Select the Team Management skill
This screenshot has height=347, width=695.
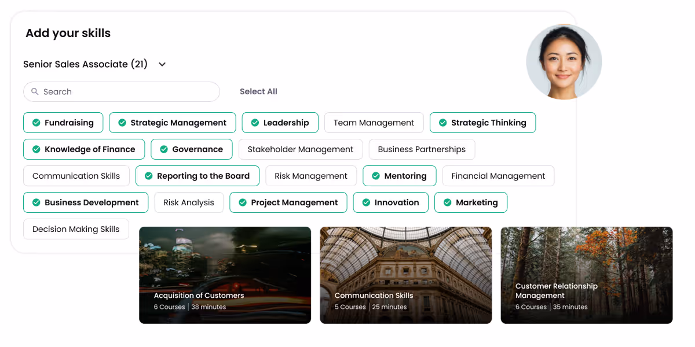click(374, 123)
